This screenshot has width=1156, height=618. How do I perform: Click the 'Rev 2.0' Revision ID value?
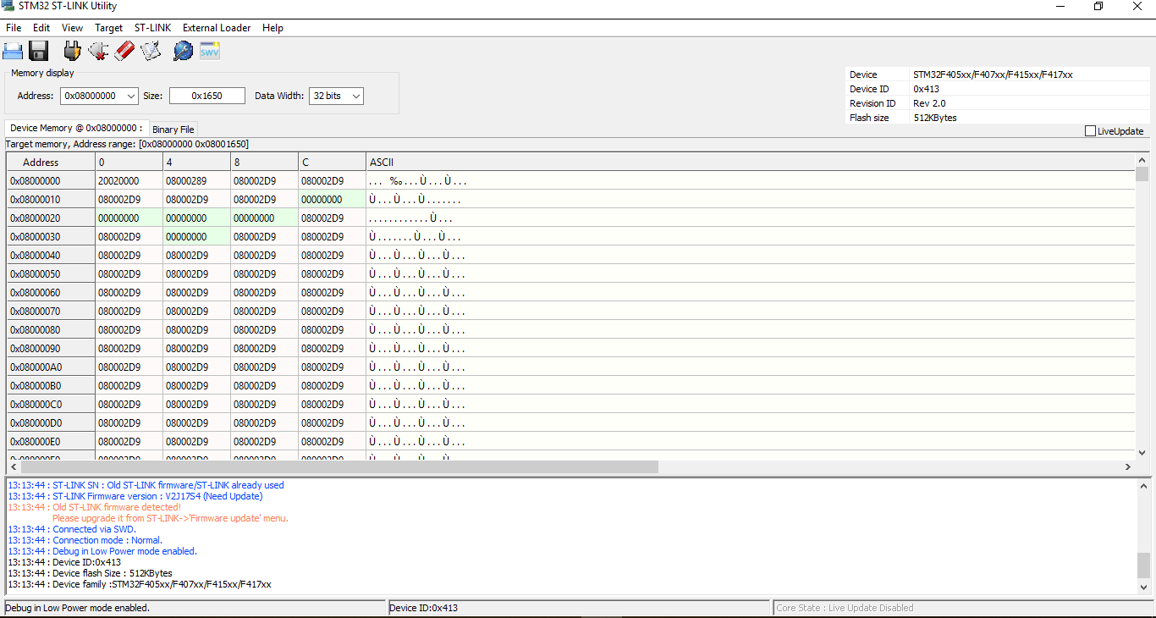click(929, 103)
